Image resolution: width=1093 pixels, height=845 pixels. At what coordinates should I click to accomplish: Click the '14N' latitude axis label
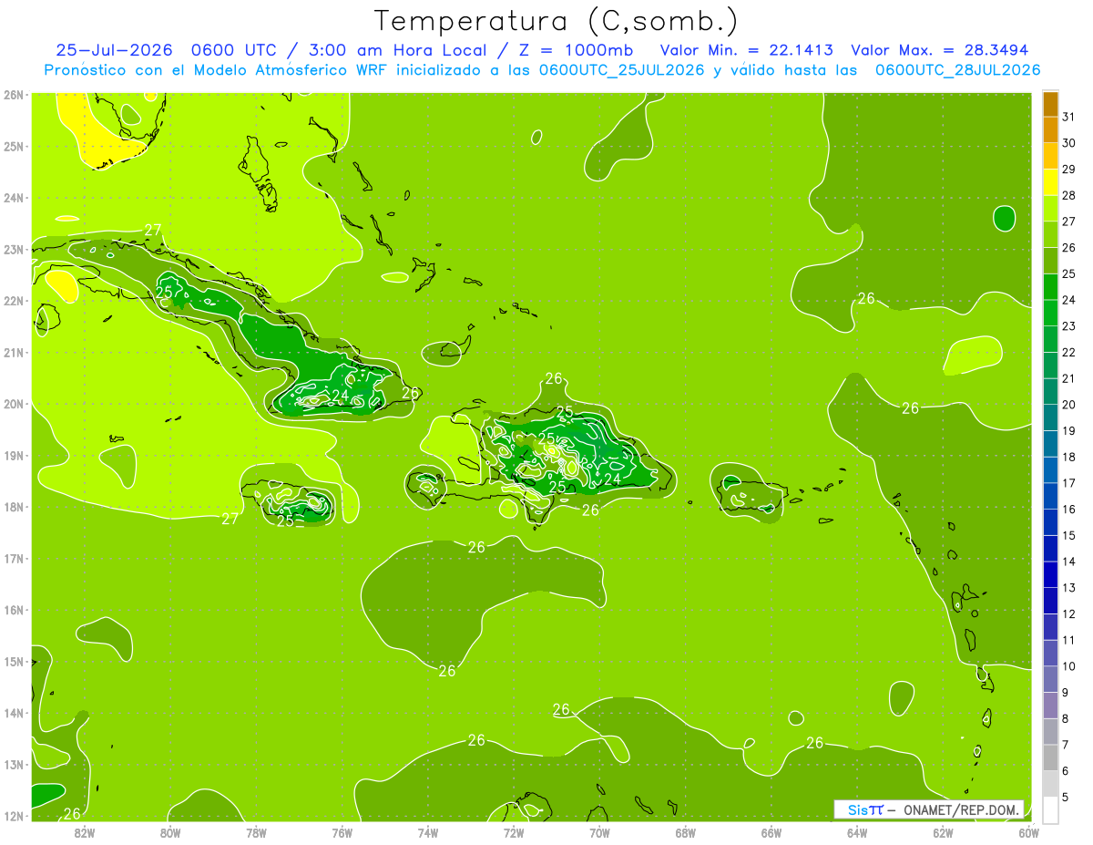tap(14, 713)
